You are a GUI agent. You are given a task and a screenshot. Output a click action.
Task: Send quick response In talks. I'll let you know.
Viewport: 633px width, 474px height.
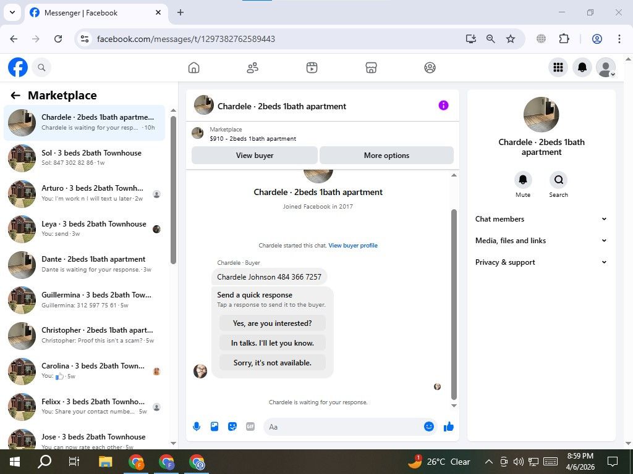pos(273,343)
